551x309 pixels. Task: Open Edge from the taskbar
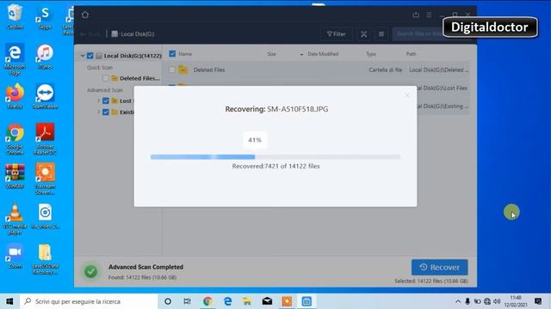[227, 301]
